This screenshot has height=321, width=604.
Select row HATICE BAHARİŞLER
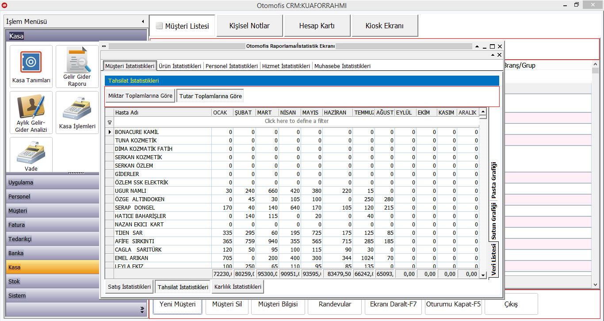[x=292, y=216]
